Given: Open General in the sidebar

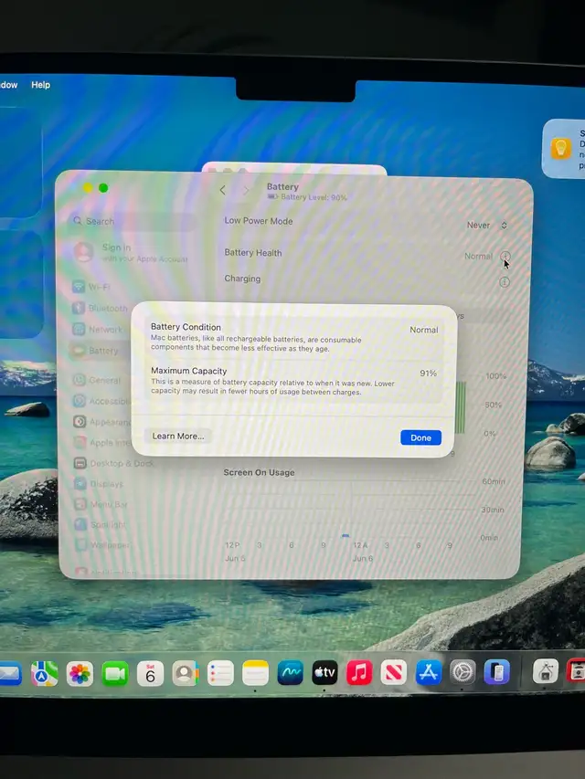Looking at the screenshot, I should pos(97,380).
